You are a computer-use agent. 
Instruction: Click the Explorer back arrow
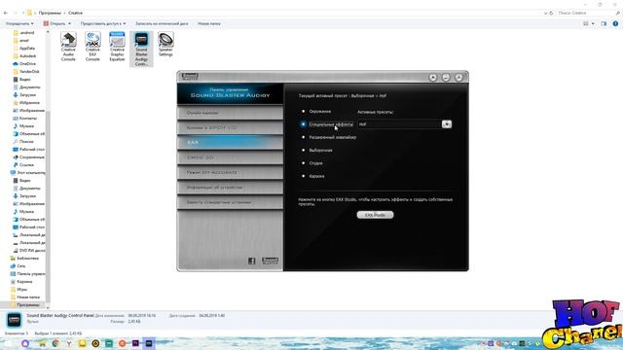click(6, 13)
